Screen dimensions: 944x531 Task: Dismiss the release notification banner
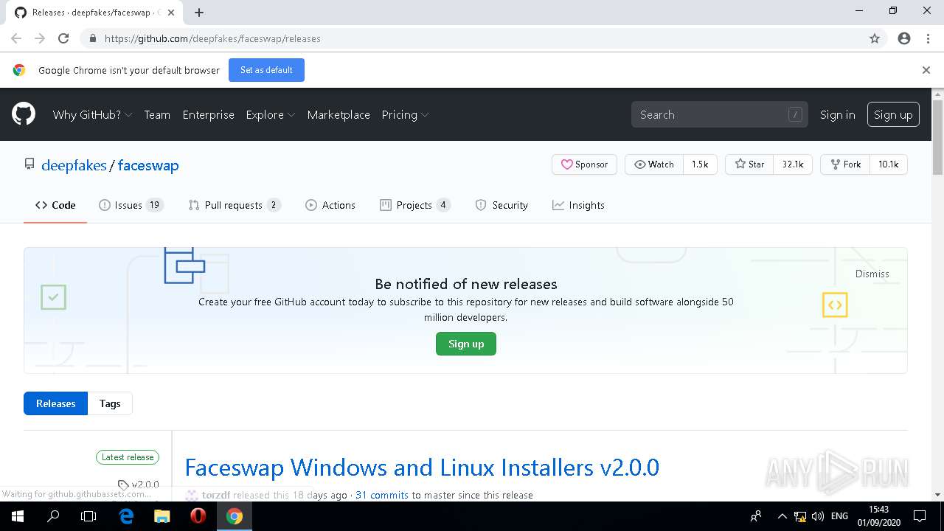872,274
